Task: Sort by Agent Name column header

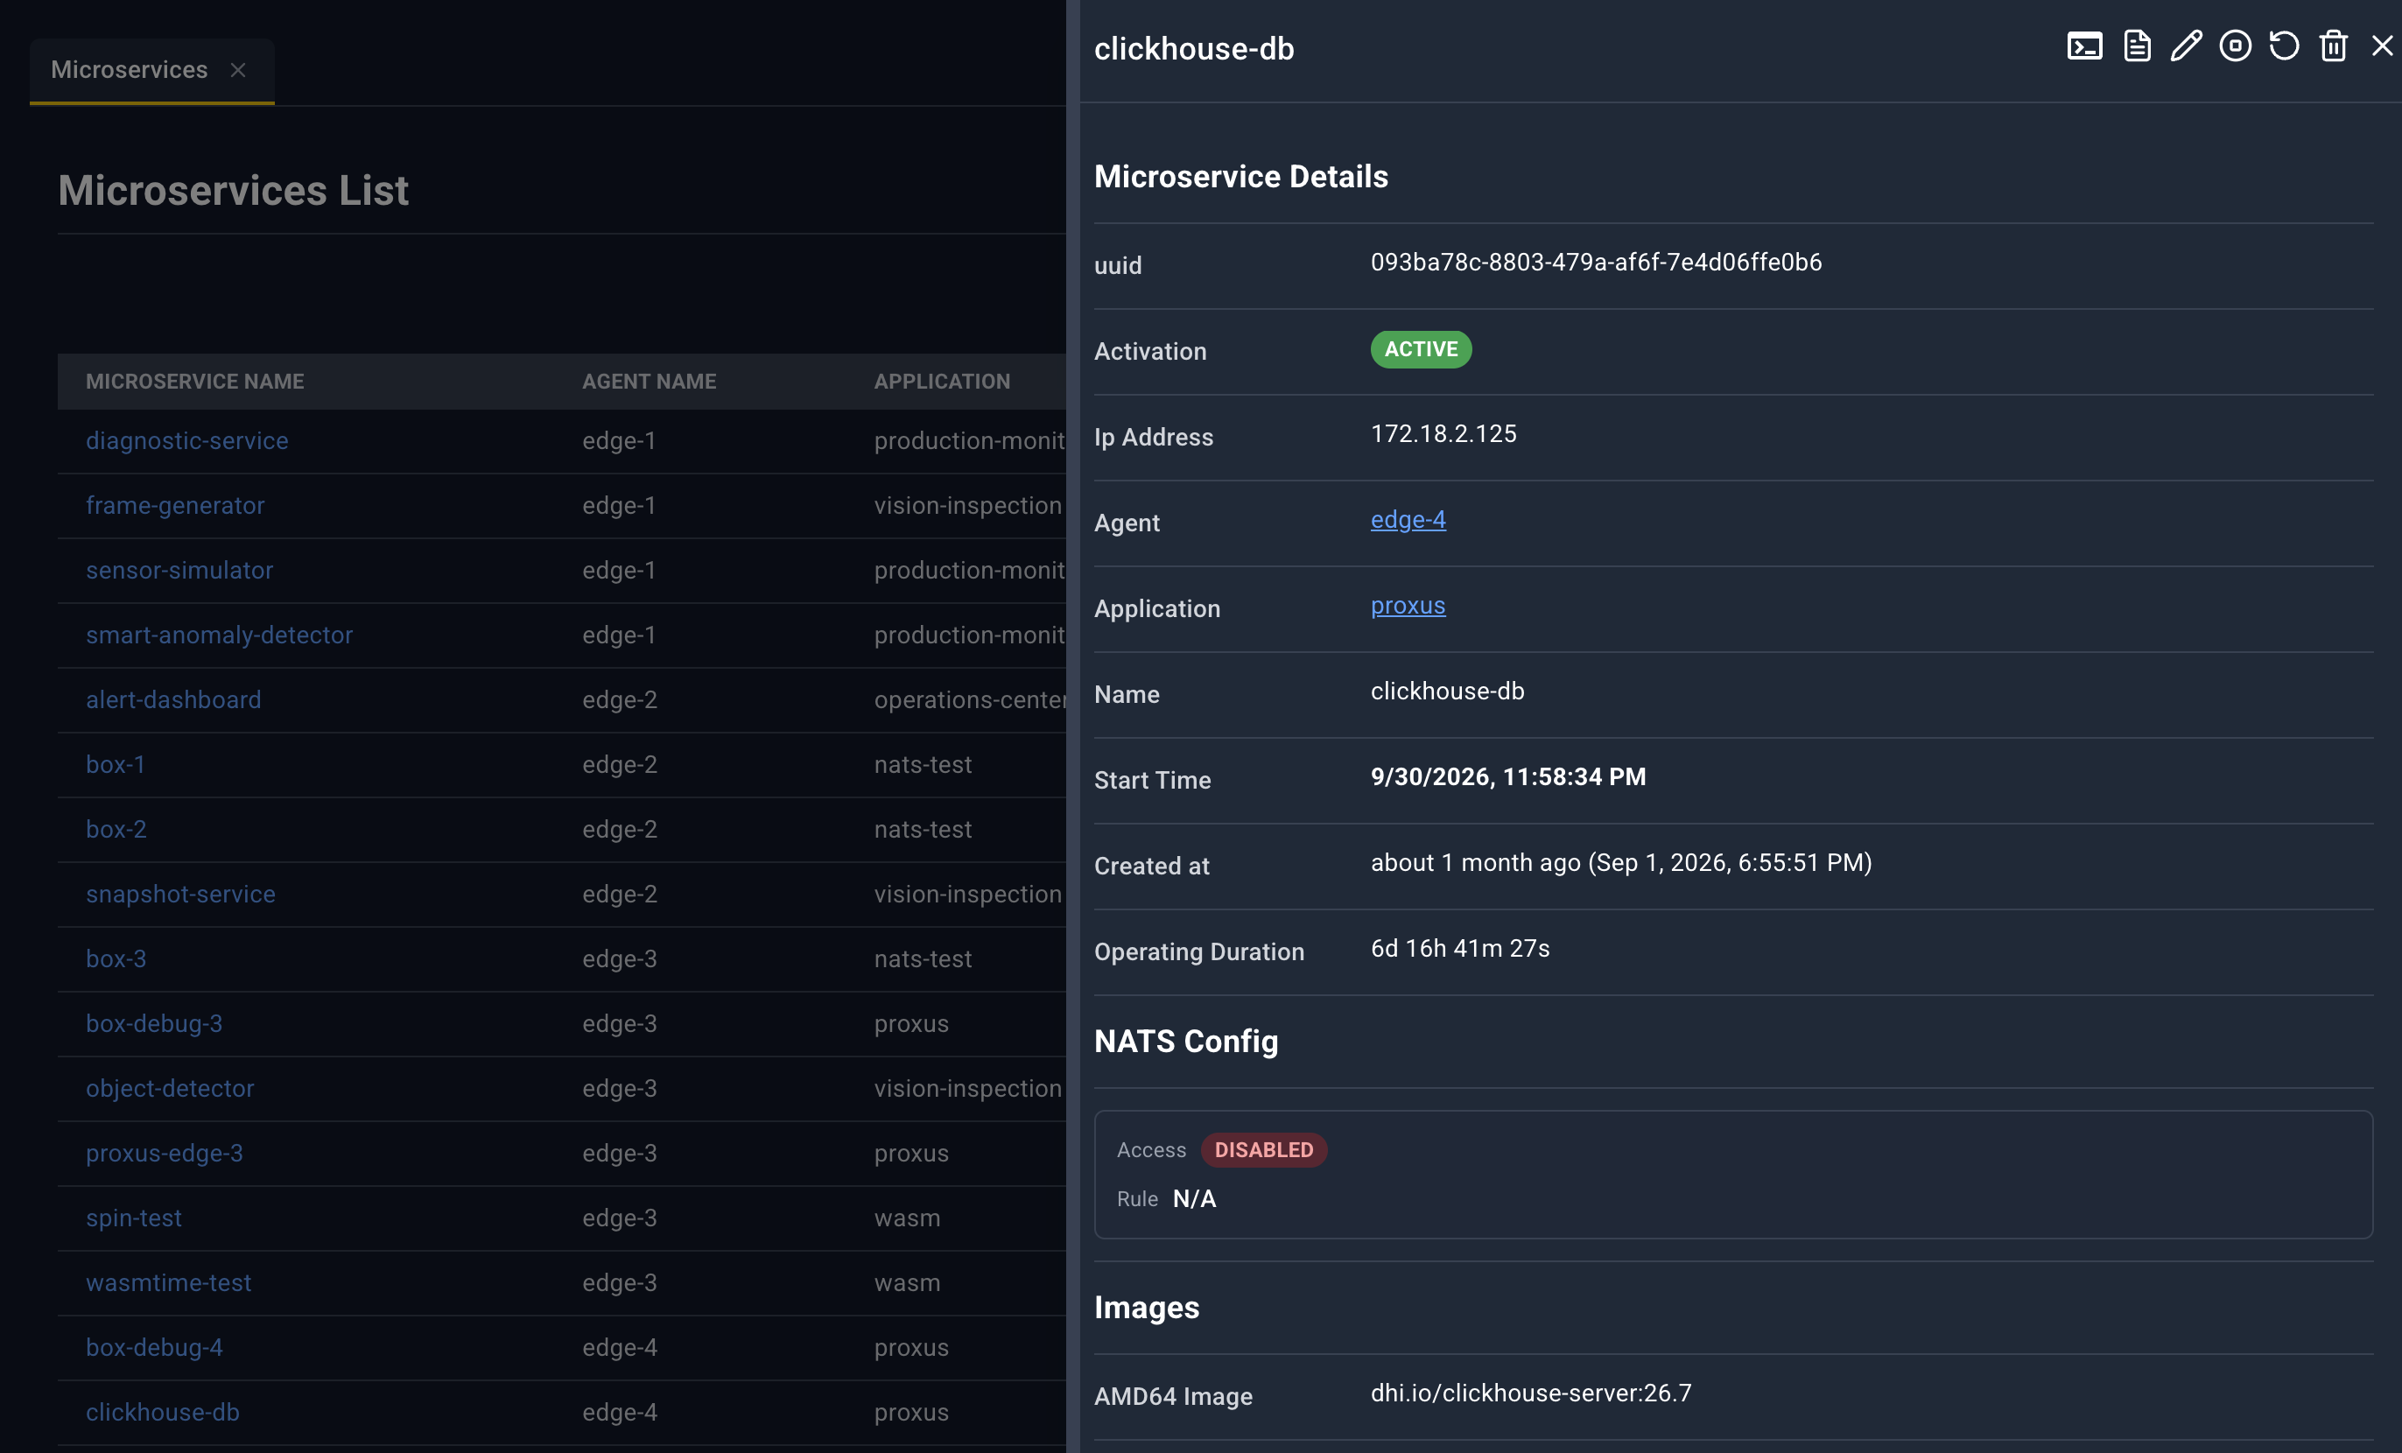Action: point(650,381)
